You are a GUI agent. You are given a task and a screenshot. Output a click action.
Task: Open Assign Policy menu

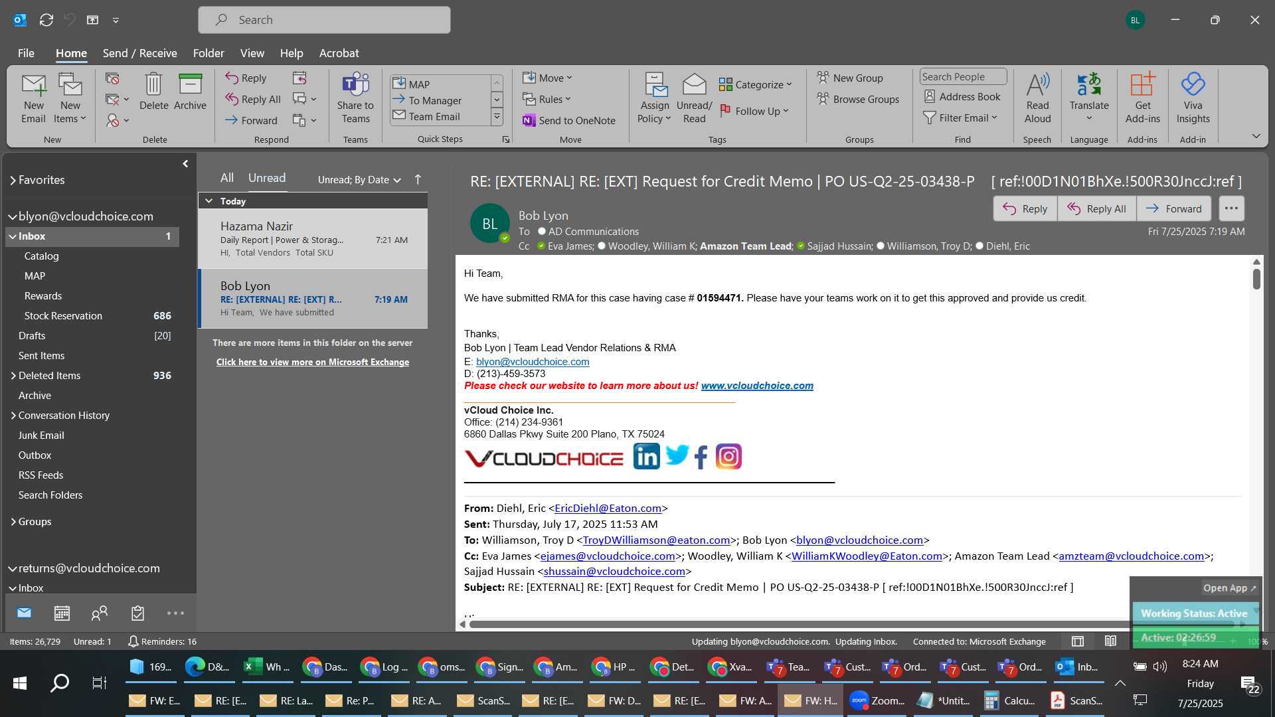[x=655, y=98]
